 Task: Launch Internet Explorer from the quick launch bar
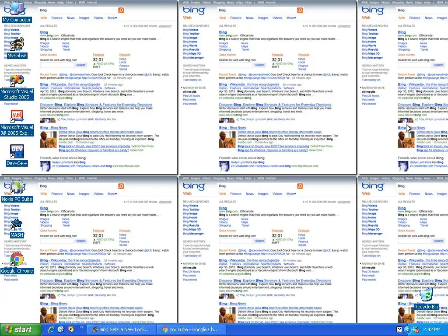coord(52,329)
